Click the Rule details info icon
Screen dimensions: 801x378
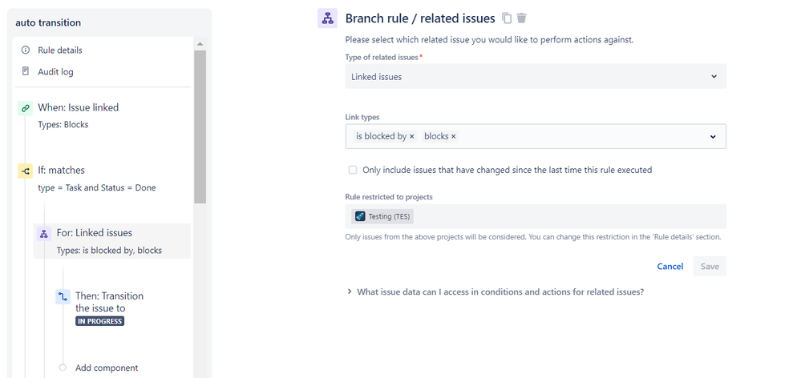pyautogui.click(x=26, y=50)
